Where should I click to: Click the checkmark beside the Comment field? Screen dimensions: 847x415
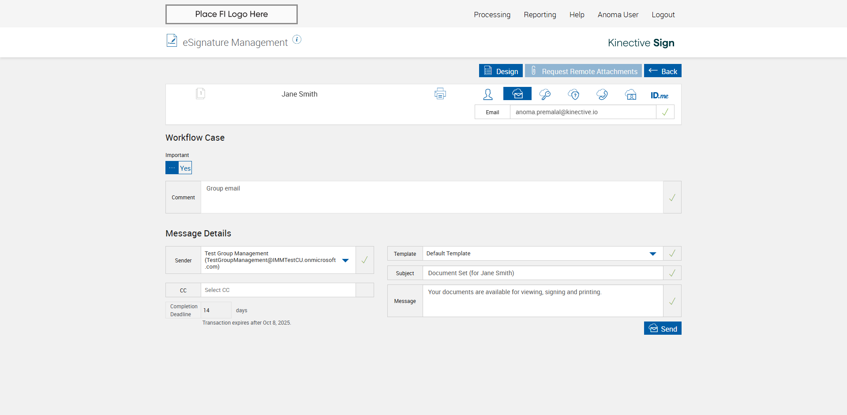672,198
